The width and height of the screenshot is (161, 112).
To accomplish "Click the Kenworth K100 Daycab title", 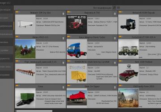I will (x=144, y=13).
